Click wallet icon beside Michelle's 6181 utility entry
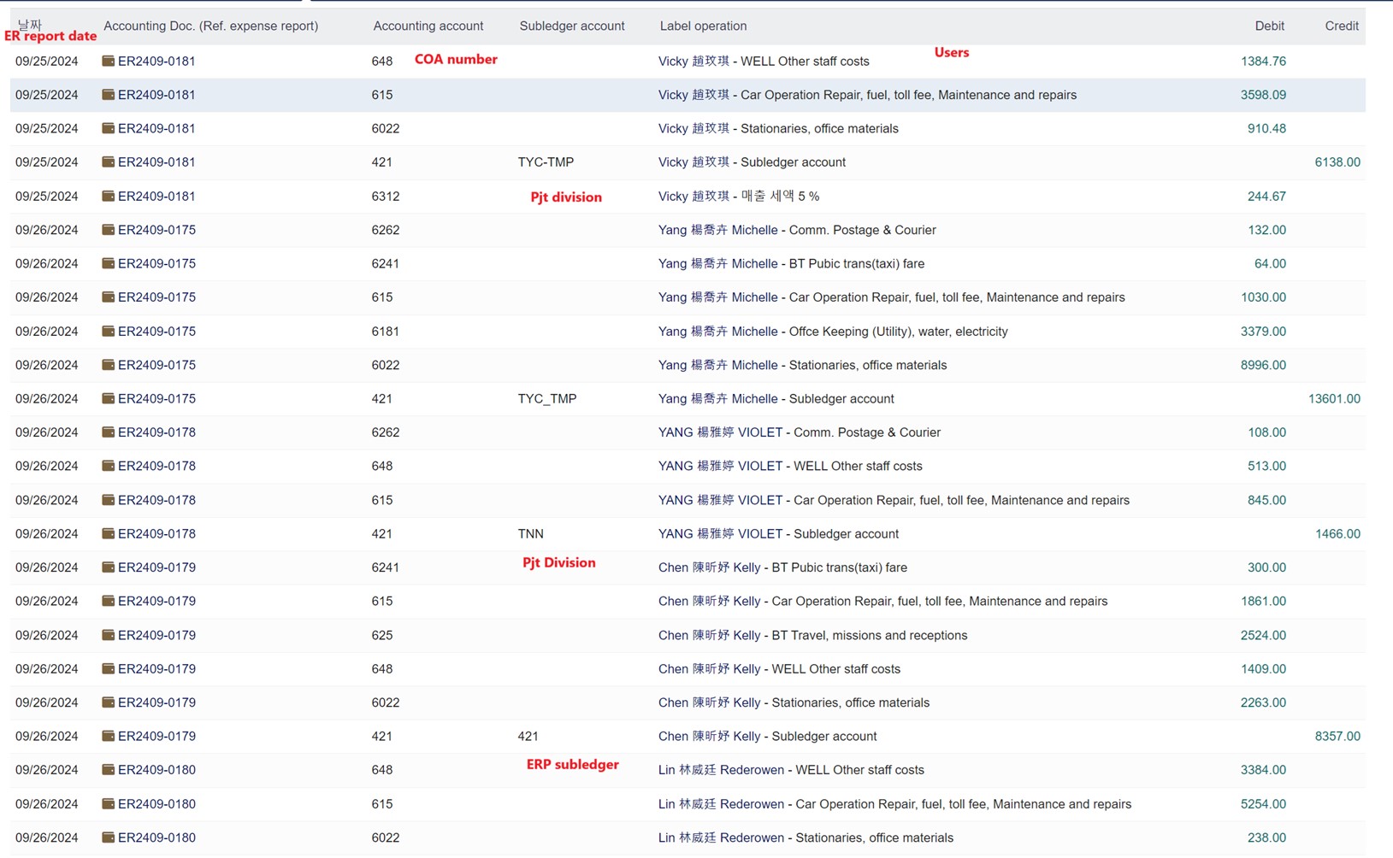Screen dimensions: 1393x858 (108, 331)
